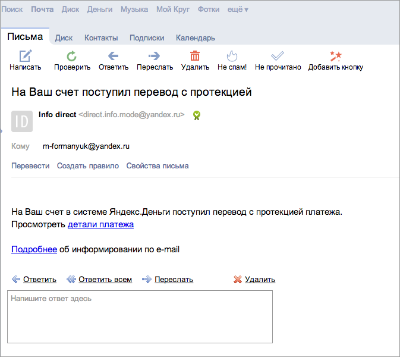Click the Не спам! flame icon
Image resolution: width=400 pixels, height=357 pixels.
click(232, 56)
